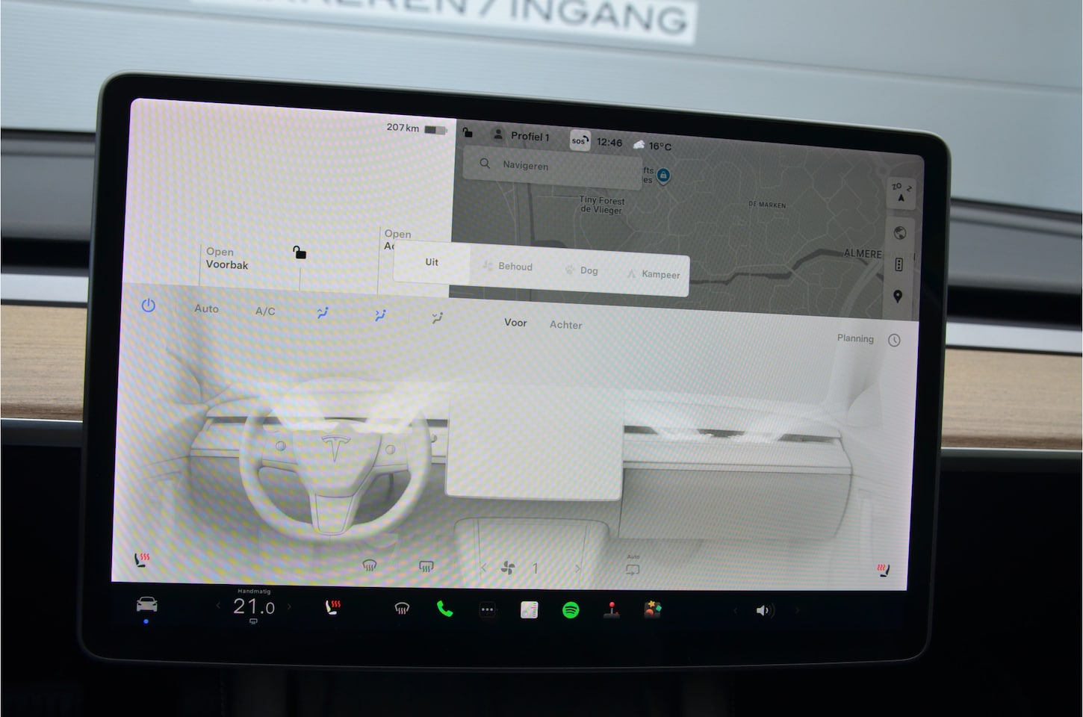Viewport: 1083px width, 717px height.
Task: Toggle the climate power button
Action: click(149, 305)
